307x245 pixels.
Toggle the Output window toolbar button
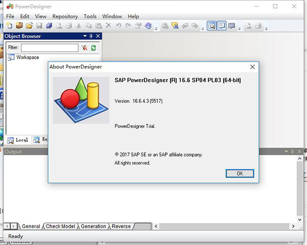[x=222, y=26]
